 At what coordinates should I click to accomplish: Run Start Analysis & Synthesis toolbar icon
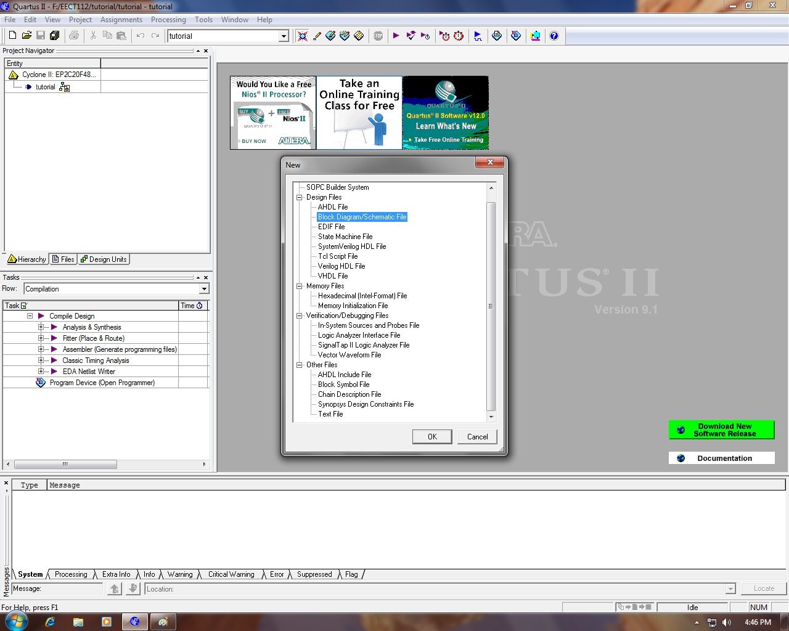411,35
